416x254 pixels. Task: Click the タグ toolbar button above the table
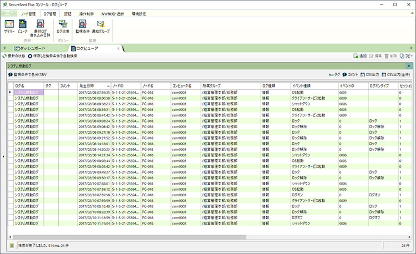pyautogui.click(x=334, y=74)
